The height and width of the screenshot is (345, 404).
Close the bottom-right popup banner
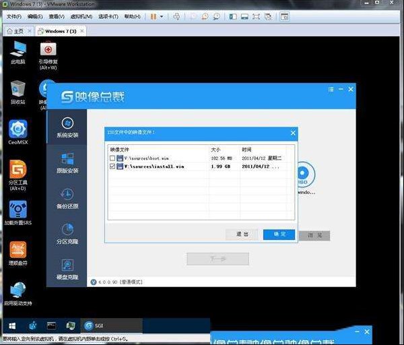pos(367,332)
